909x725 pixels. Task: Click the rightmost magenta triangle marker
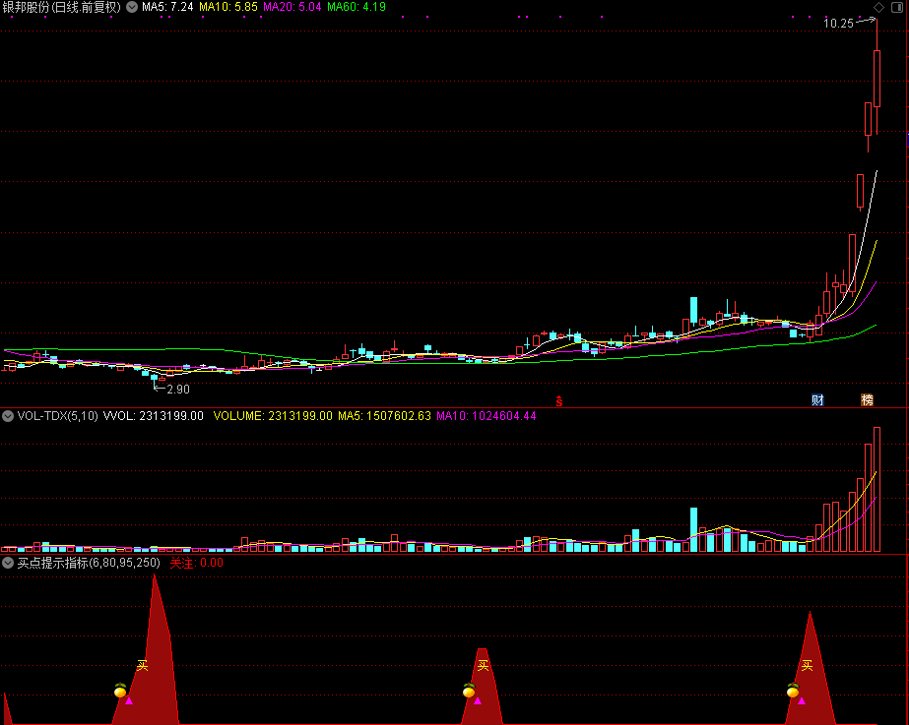[x=802, y=700]
